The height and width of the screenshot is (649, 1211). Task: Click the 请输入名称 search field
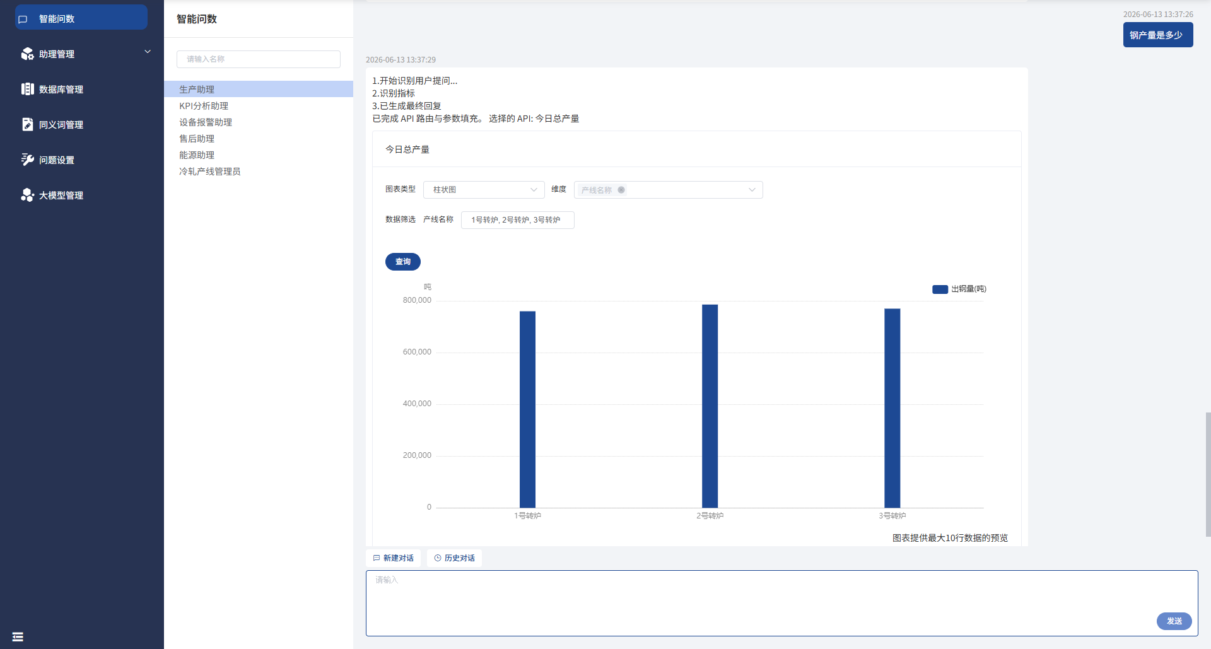pyautogui.click(x=259, y=59)
